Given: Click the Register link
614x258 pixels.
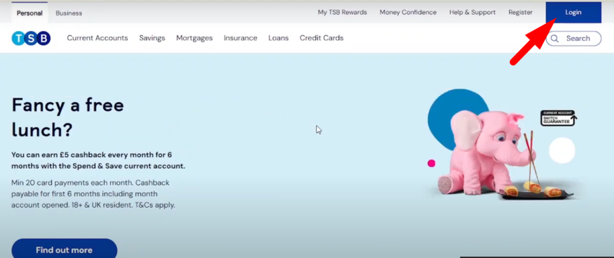Looking at the screenshot, I should (x=520, y=13).
